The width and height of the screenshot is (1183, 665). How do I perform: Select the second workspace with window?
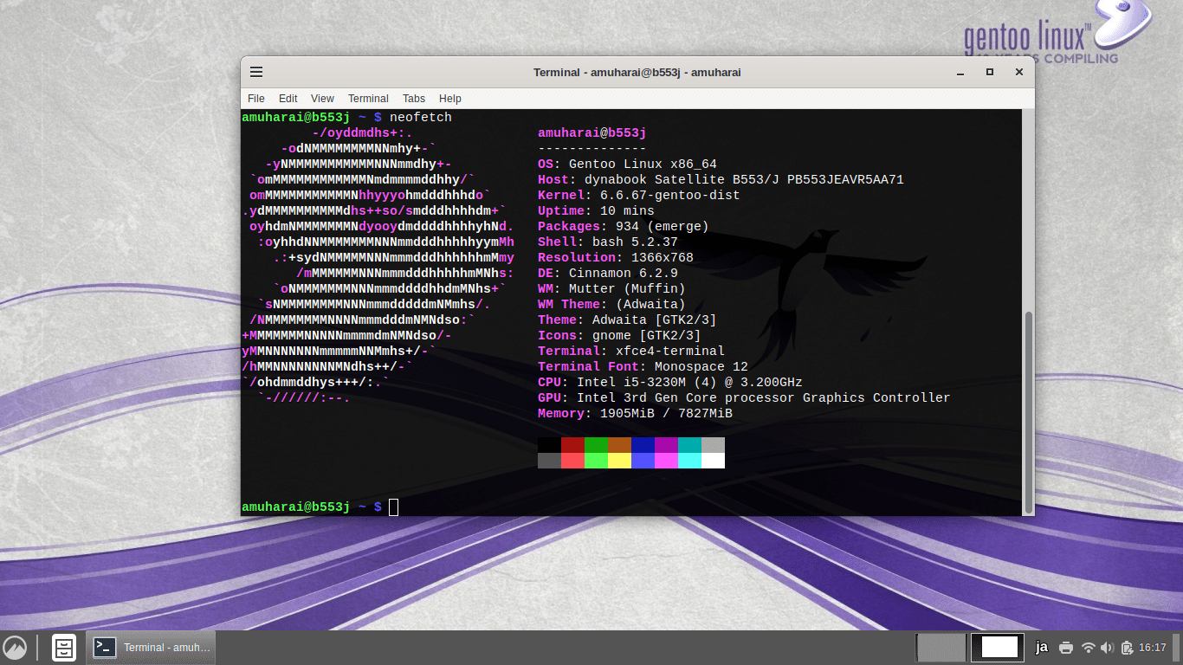999,647
